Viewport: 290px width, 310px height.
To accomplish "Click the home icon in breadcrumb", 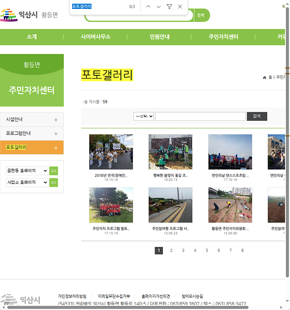I will 265,77.
